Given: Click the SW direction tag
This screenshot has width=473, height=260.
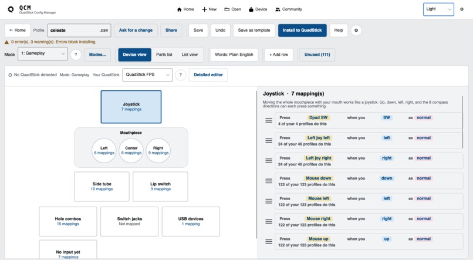Looking at the screenshot, I should tap(387, 117).
